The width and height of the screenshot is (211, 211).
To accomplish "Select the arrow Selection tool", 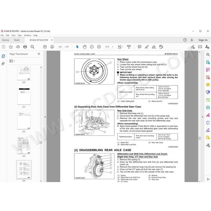I will pyautogui.click(x=77, y=47).
